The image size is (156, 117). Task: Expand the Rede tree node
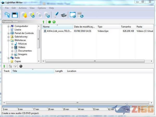click(x=9, y=58)
